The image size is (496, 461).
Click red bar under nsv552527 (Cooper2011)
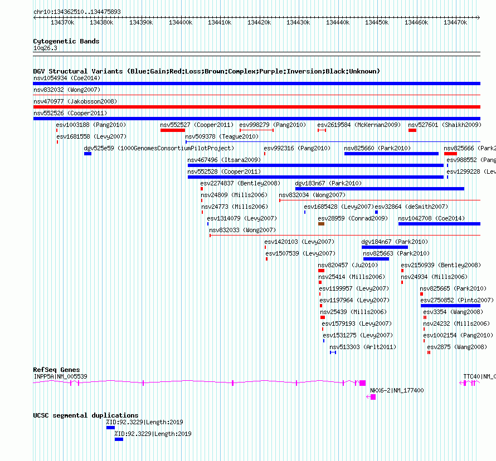(x=173, y=130)
